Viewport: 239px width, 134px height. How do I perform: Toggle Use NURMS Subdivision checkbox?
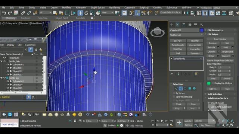click(209, 107)
